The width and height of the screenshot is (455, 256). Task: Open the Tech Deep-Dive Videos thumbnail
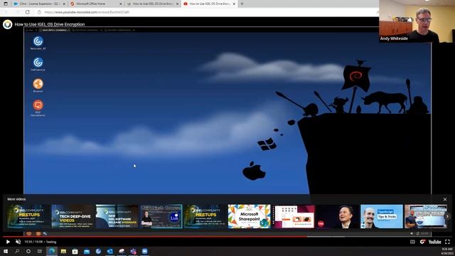pyautogui.click(x=73, y=216)
